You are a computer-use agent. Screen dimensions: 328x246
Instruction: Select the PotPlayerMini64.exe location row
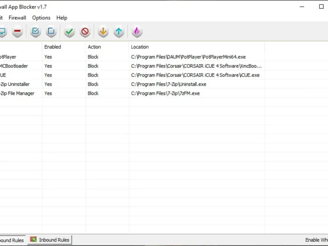click(188, 57)
